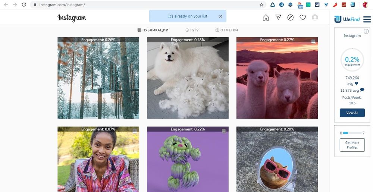
Task: Open the white fluffy dog post
Action: pyautogui.click(x=188, y=78)
